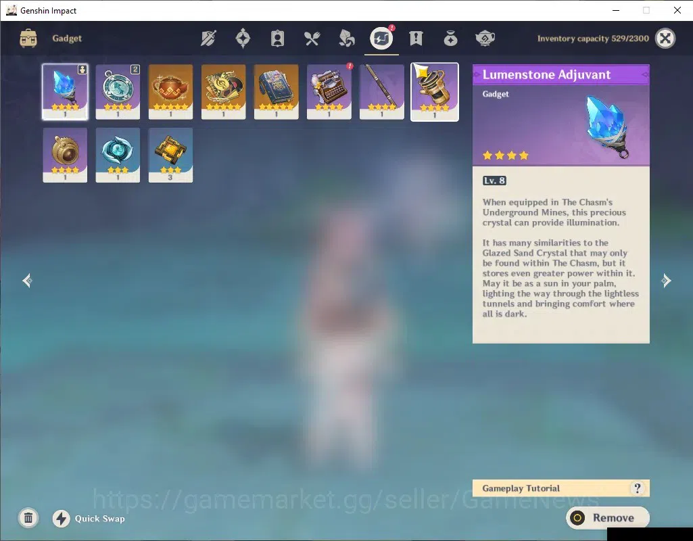Click the backpack inventory icon
This screenshot has width=693, height=541.
tap(28, 39)
